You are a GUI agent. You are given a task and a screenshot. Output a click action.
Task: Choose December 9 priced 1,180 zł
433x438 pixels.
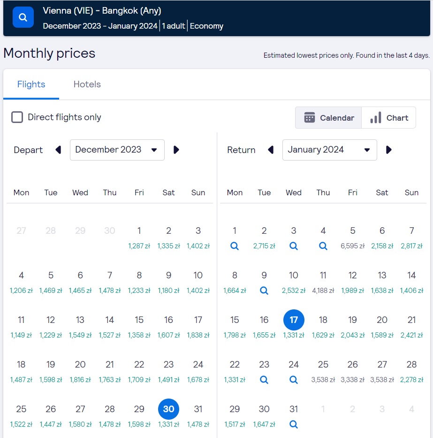click(x=168, y=283)
